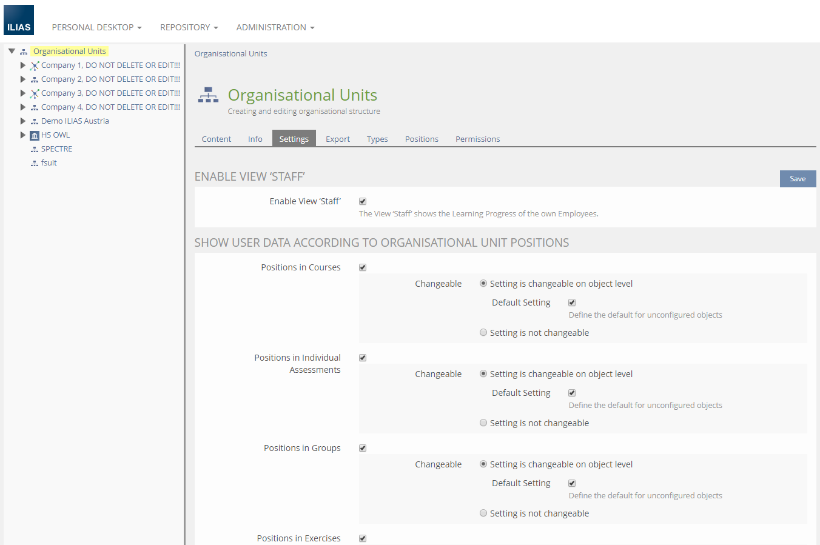Select 'Setting is not changeable' for Groups
Screen dimensions: 820x545
coord(483,513)
